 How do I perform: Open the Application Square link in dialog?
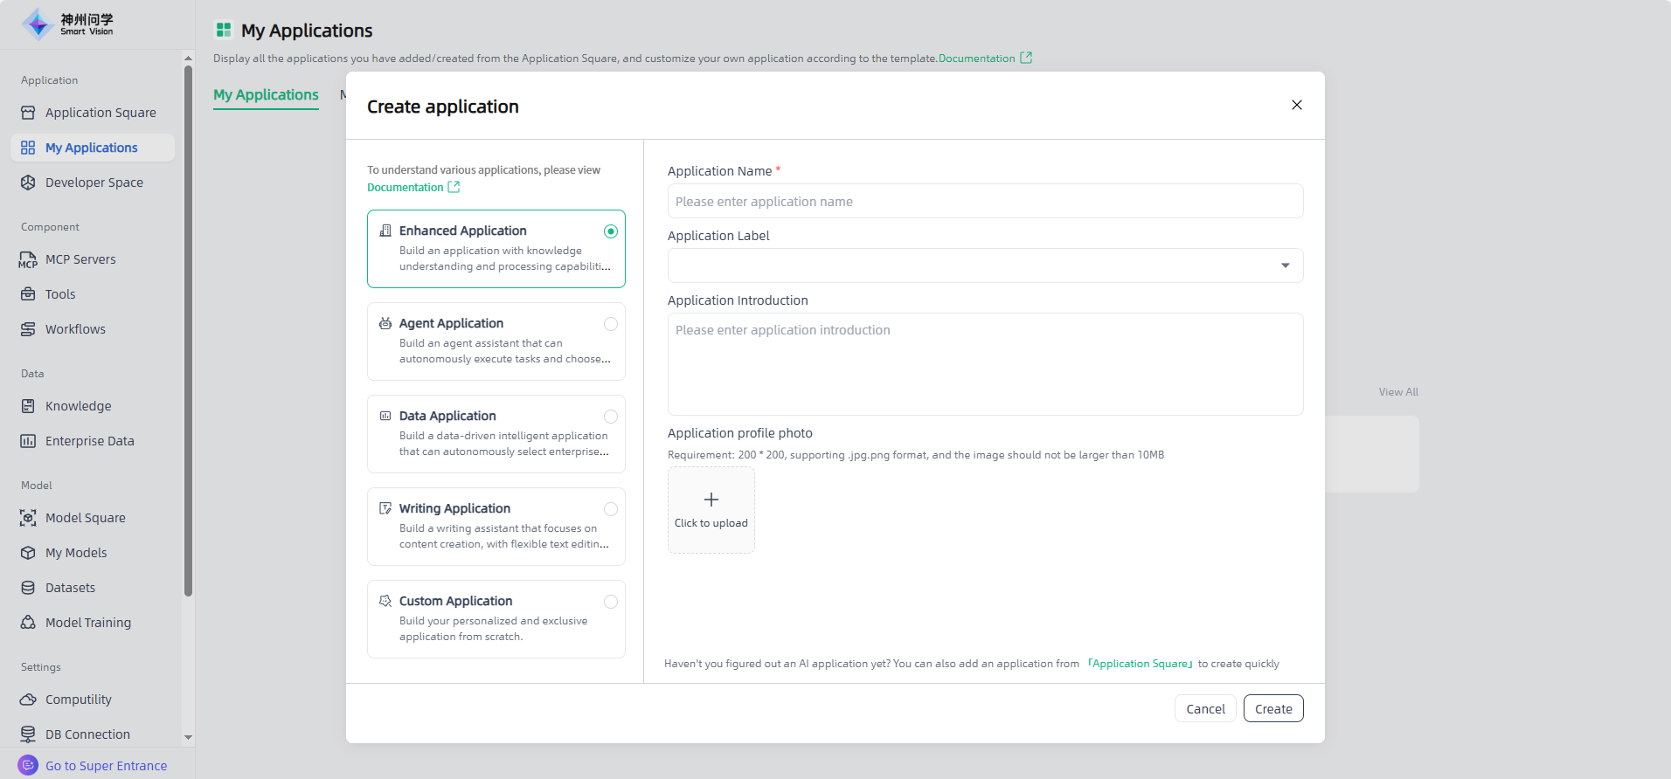pyautogui.click(x=1140, y=664)
